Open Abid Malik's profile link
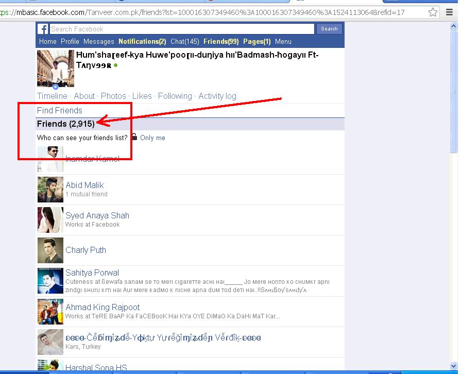This screenshot has width=461, height=374. 84,185
